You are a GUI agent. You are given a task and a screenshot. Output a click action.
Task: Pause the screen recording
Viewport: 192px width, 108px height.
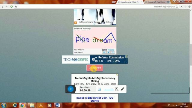tap(71, 89)
